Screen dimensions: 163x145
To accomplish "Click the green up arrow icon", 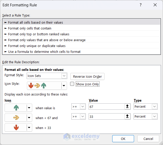I will (x=16, y=108).
